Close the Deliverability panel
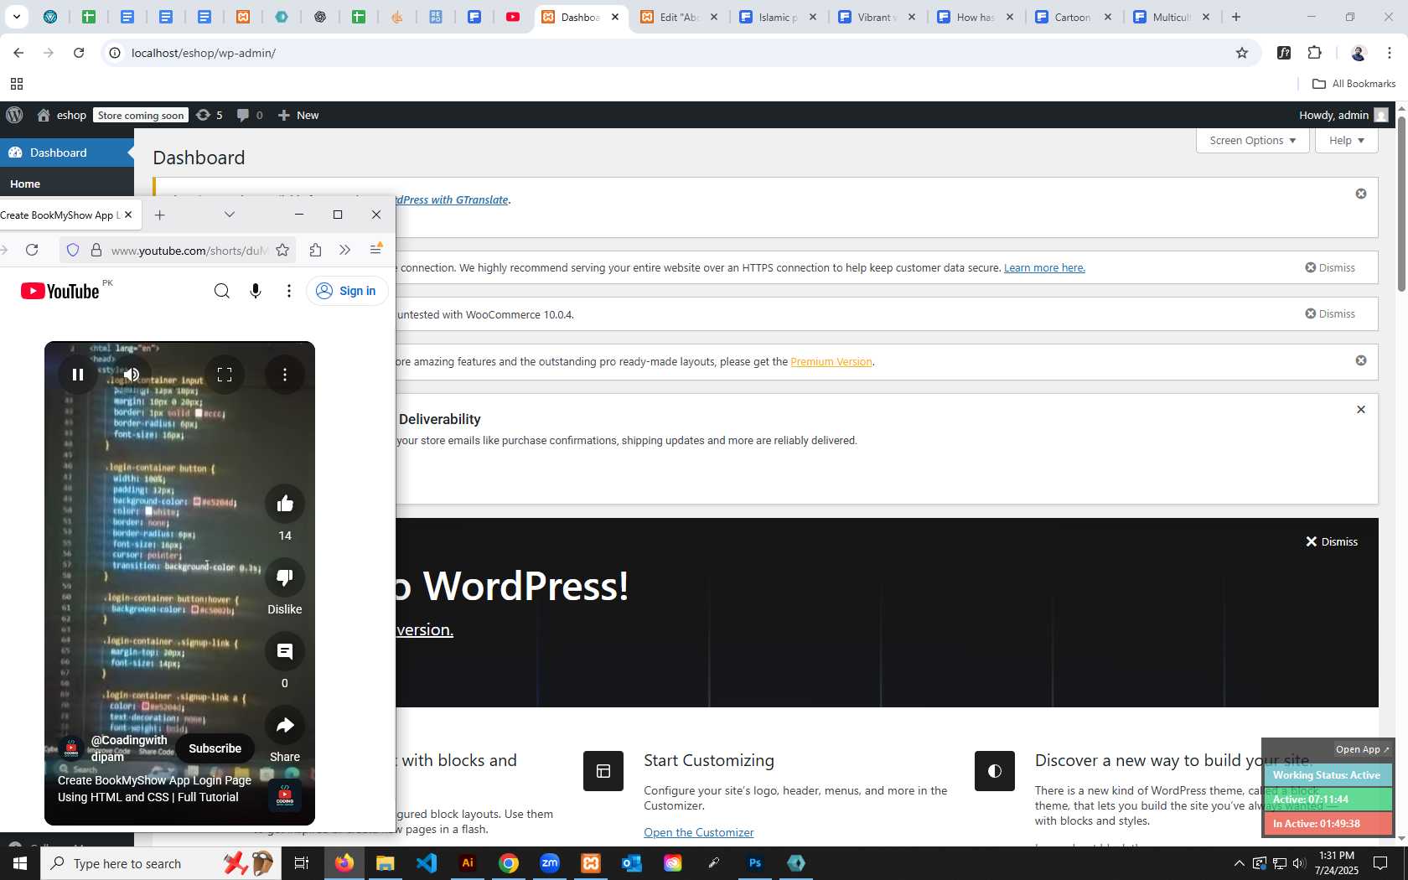Viewport: 1408px width, 880px height. (x=1361, y=409)
